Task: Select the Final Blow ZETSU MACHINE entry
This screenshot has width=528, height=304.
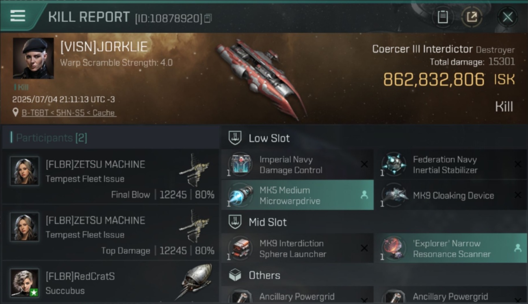Action: click(110, 176)
